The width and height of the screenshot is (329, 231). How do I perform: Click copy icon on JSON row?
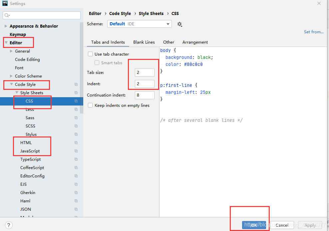point(76,209)
